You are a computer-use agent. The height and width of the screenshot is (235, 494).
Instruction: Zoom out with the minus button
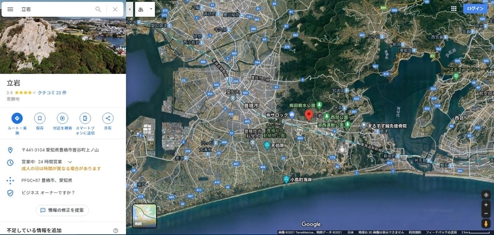click(x=486, y=213)
